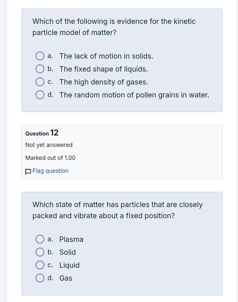Select answer a about lack of motion in solids
The image size is (238, 302).
[40, 56]
